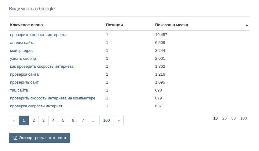The image size is (259, 151).
Task: Sort by Показов в месяц column
Action: (171, 25)
